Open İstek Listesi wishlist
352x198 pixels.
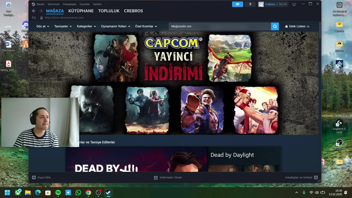click(x=297, y=26)
